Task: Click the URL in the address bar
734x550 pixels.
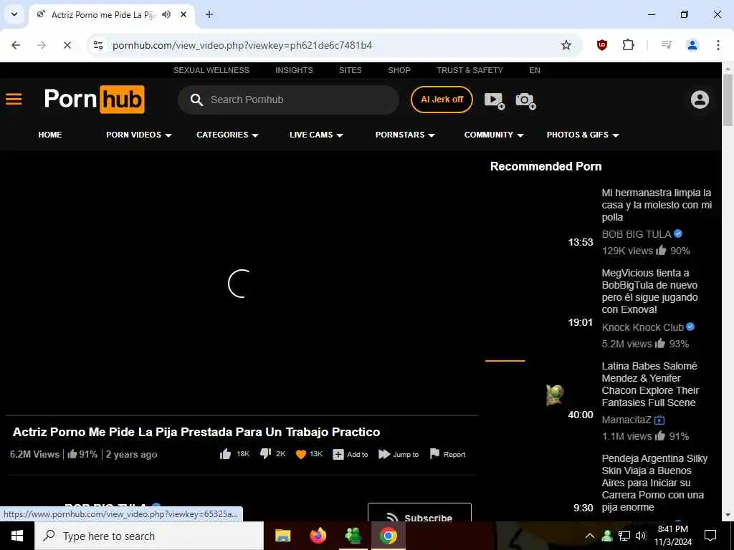Action: coord(242,45)
